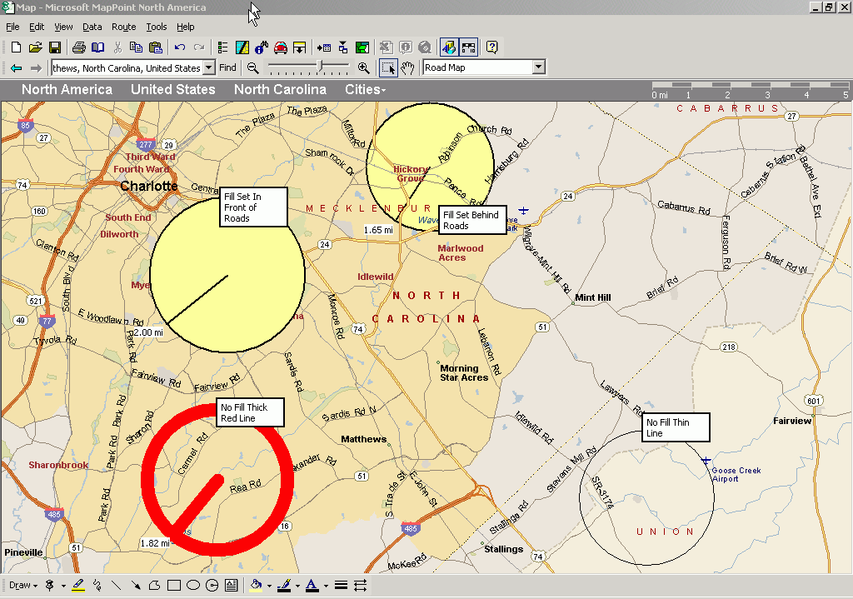
Task: Toggle the Pan hand tool
Action: click(x=407, y=67)
